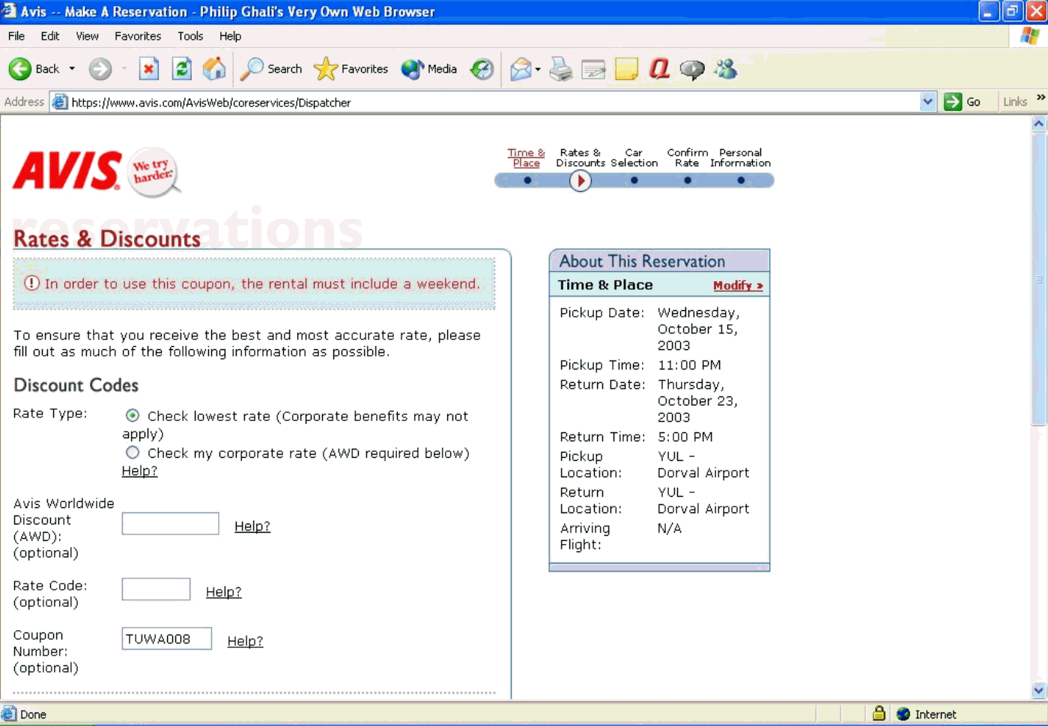
Task: Click the vertical scrollbar up arrow
Action: (1039, 124)
